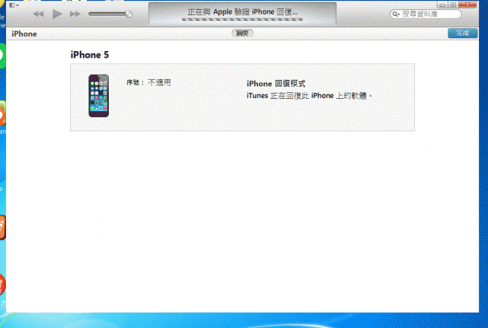Adjust the volume slider knob

pyautogui.click(x=129, y=14)
